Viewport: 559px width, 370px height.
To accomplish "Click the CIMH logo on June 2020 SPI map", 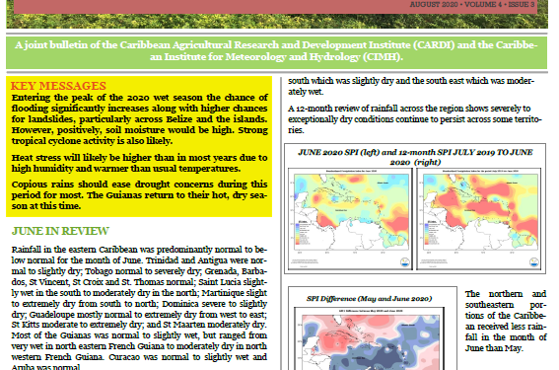I will pyautogui.click(x=405, y=261).
